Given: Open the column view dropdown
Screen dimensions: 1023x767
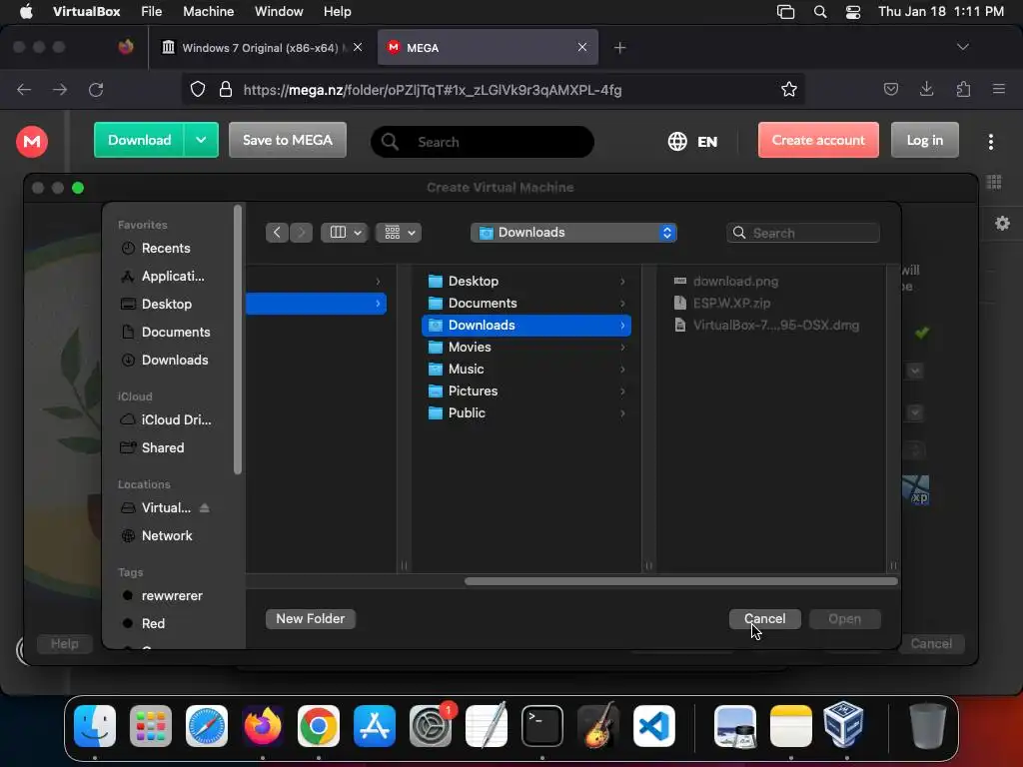Looking at the screenshot, I should coord(345,232).
